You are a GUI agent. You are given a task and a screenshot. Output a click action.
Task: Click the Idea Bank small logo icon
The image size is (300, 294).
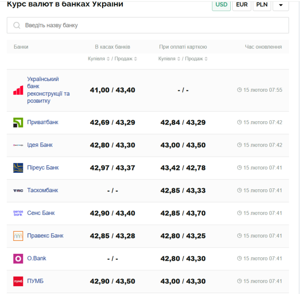(18, 145)
